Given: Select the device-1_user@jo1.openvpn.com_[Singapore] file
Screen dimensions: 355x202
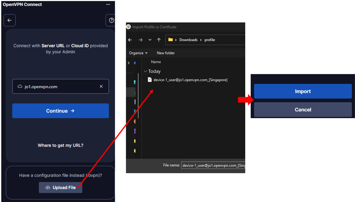Looking at the screenshot, I should [190, 80].
